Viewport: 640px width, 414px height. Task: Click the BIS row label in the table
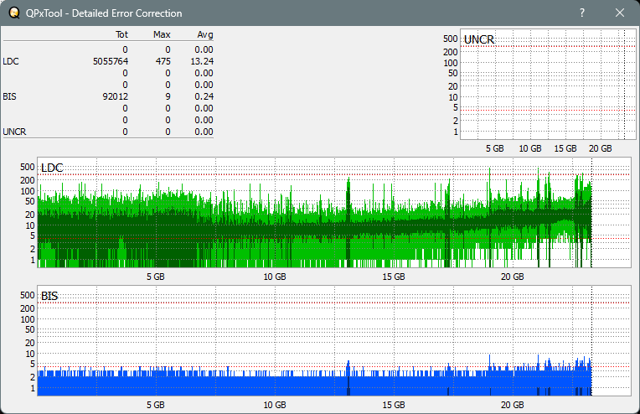10,96
